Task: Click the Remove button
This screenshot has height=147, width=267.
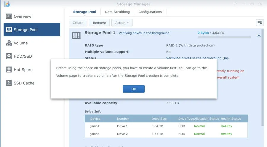Action: pos(99,22)
